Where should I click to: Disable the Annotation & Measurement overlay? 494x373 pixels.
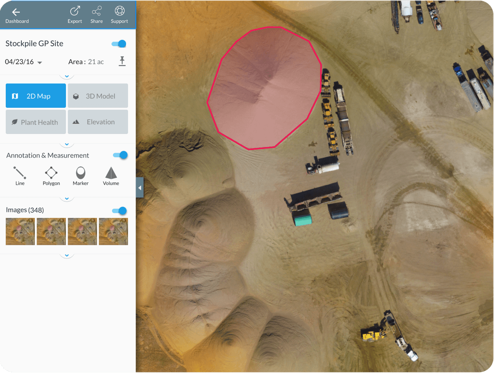[x=120, y=155]
